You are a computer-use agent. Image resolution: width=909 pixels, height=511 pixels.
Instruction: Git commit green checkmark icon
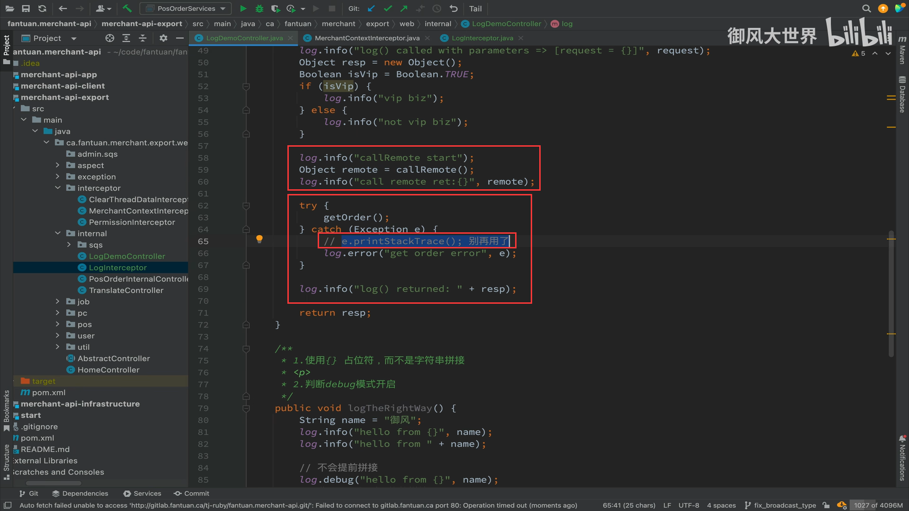click(388, 9)
